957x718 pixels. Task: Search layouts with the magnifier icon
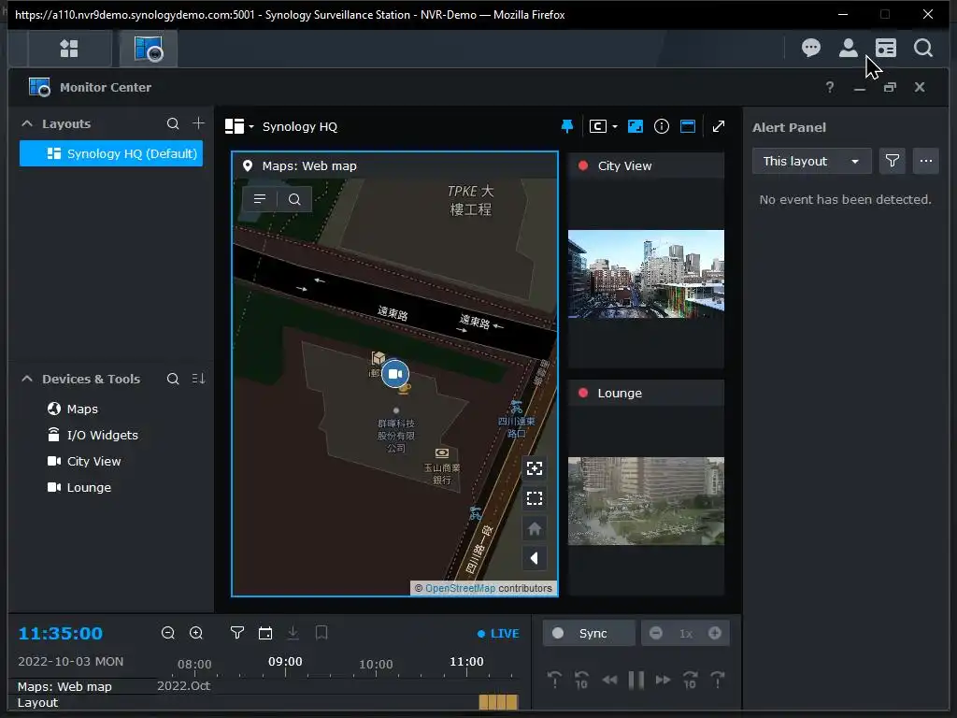173,123
